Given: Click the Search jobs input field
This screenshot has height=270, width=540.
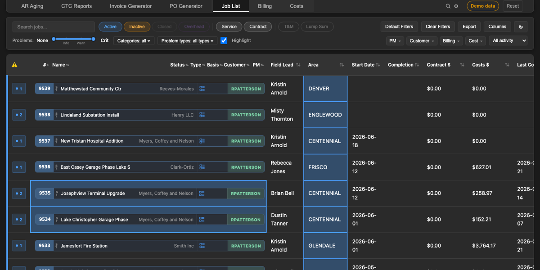Looking at the screenshot, I should coord(54,27).
